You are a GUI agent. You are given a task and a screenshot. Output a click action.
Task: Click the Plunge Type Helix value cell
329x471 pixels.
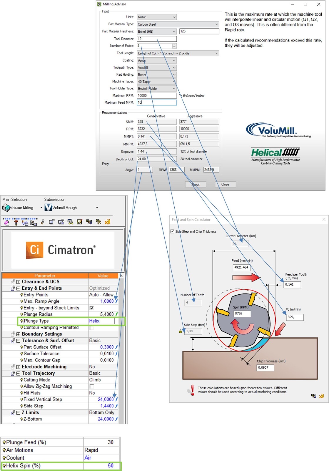coord(101,321)
